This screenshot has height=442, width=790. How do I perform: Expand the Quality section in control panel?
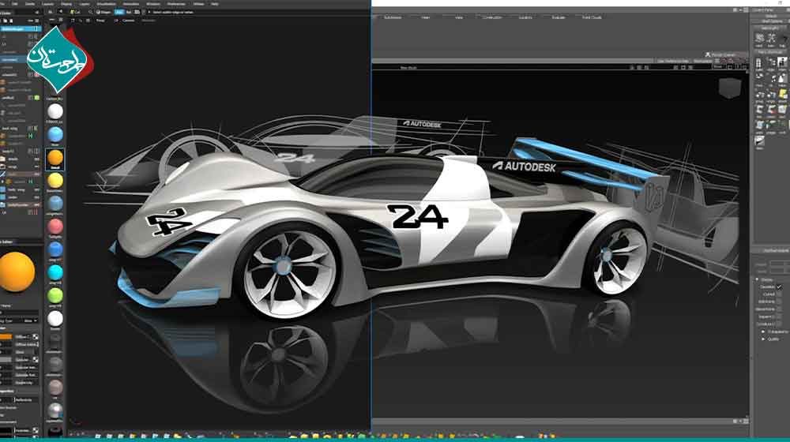(763, 339)
